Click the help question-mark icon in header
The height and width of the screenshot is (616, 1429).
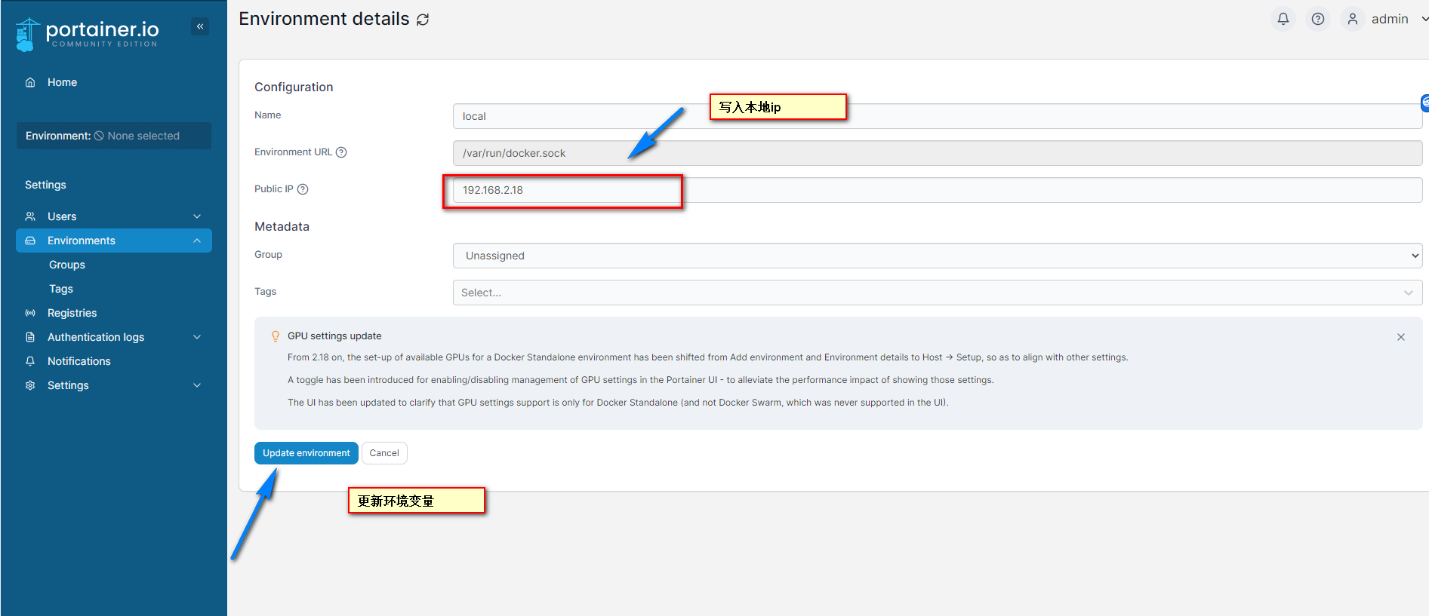coord(1317,19)
